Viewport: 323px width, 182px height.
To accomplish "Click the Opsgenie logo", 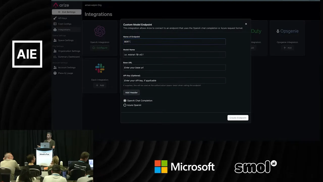I will click(x=287, y=31).
